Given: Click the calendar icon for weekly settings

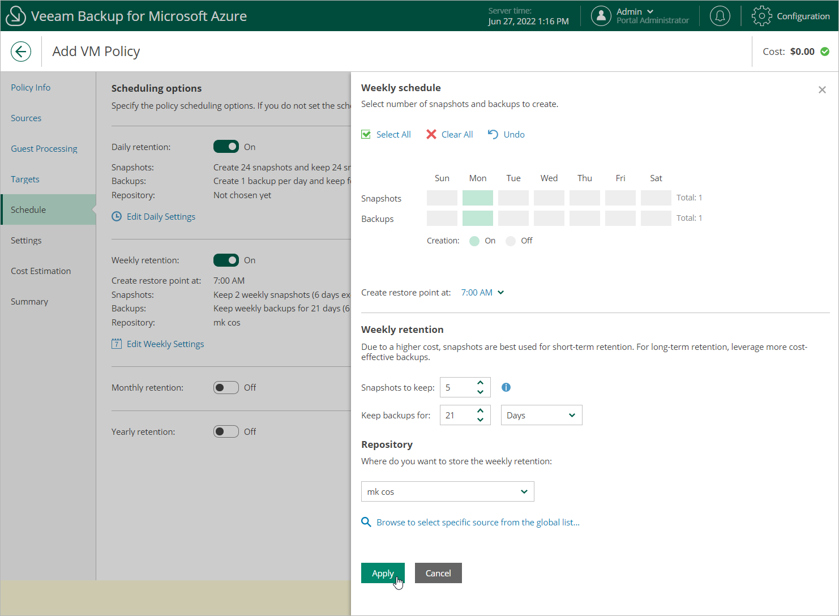Looking at the screenshot, I should tap(117, 344).
